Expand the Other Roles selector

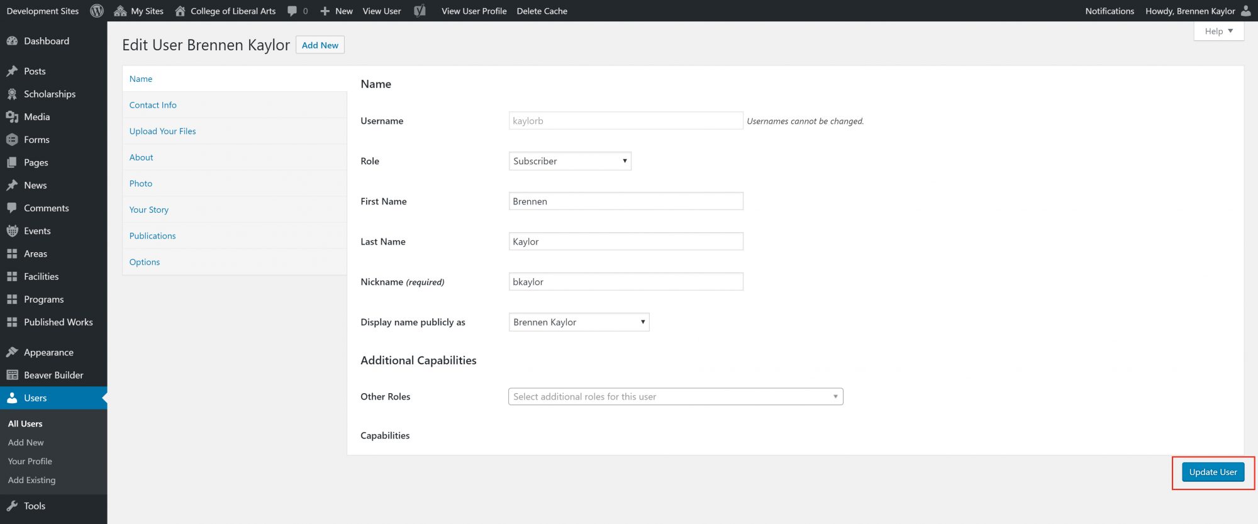pyautogui.click(x=676, y=396)
